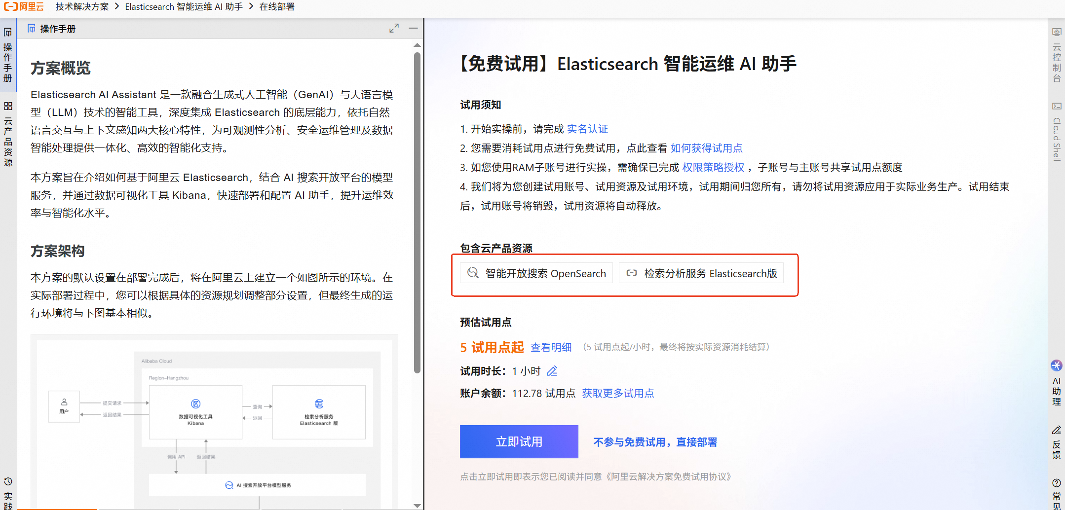Open 技术解决方案 breadcrumb

click(82, 6)
